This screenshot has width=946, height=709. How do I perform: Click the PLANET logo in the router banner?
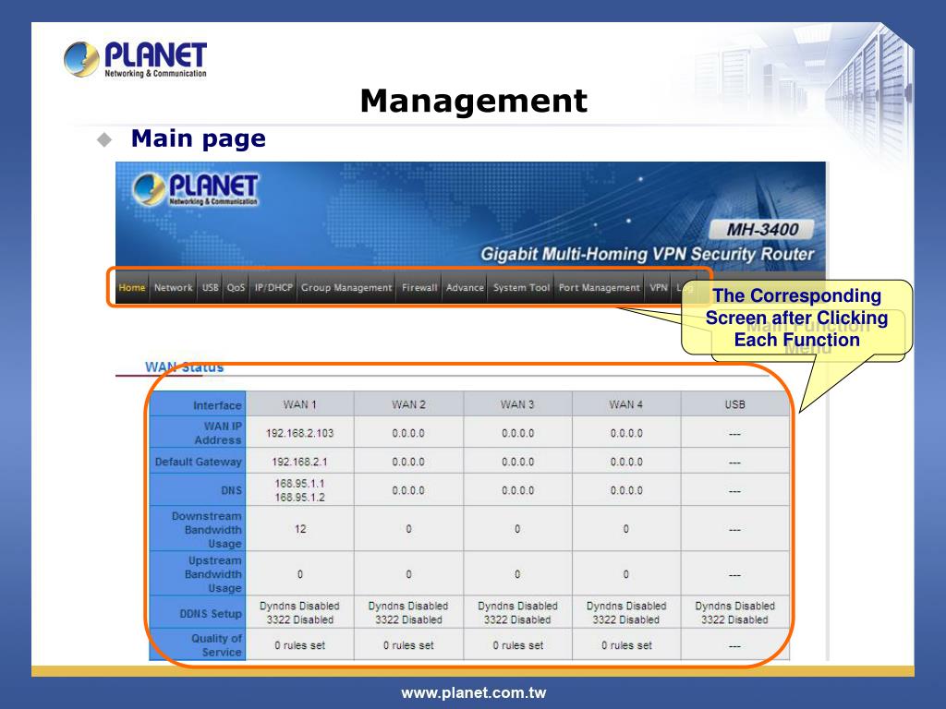195,189
